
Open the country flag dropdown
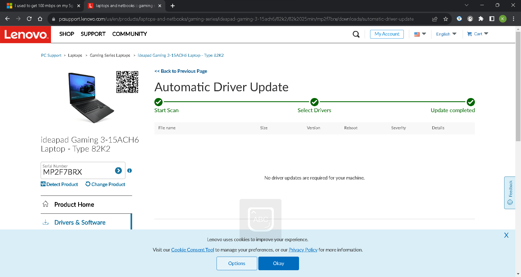click(x=420, y=34)
